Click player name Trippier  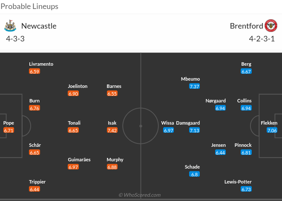tap(37, 182)
